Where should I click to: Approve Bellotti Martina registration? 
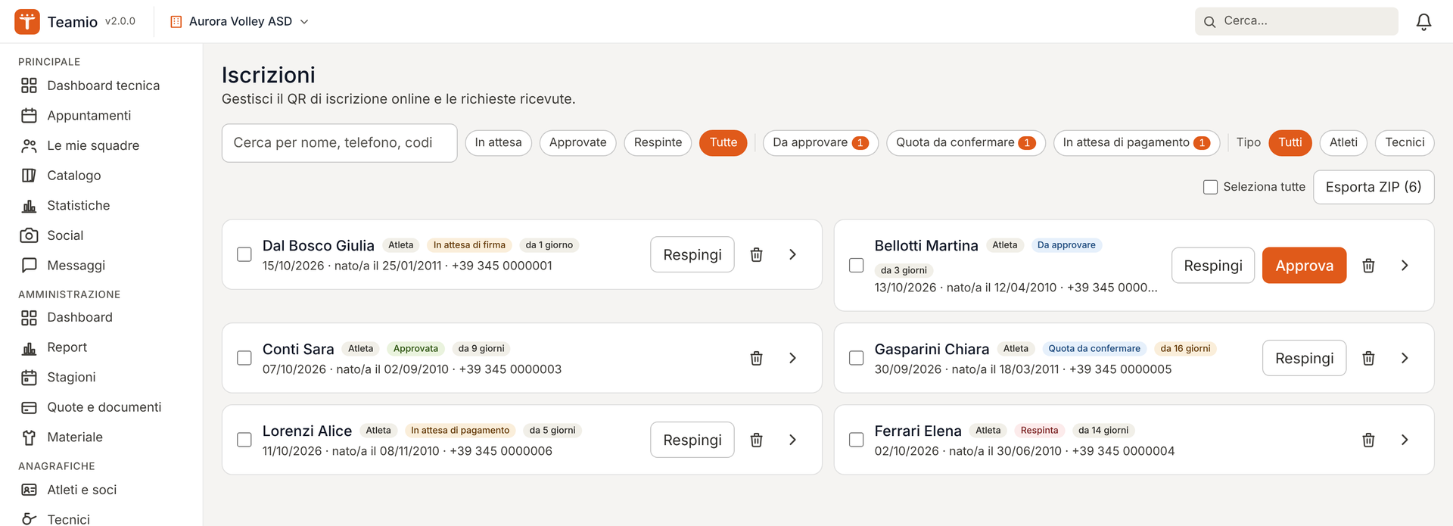[x=1304, y=266]
